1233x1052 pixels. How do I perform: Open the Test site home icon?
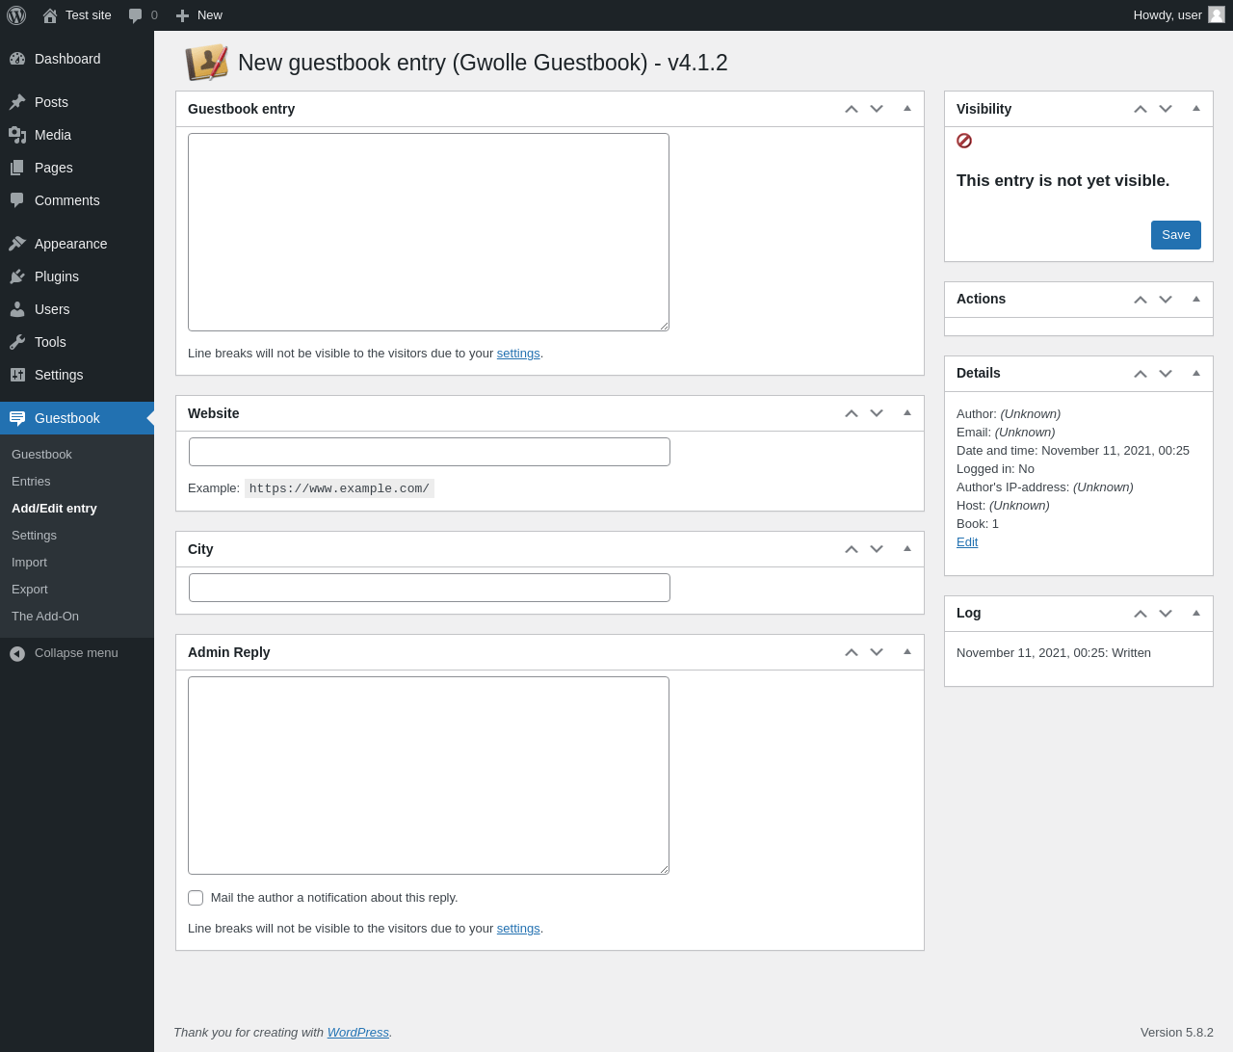(50, 15)
